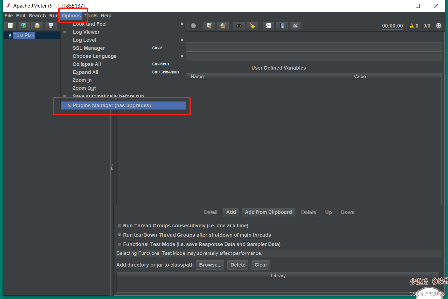Click the 00:00:00 elapsed timer field
This screenshot has height=299, width=448.
pos(393,26)
